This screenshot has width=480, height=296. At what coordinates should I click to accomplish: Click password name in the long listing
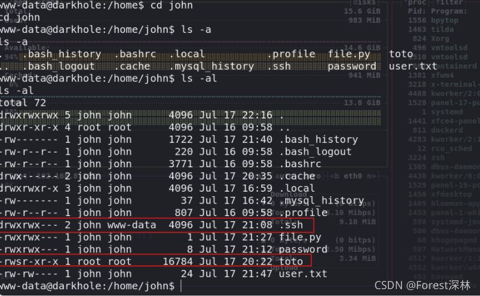pos(303,250)
